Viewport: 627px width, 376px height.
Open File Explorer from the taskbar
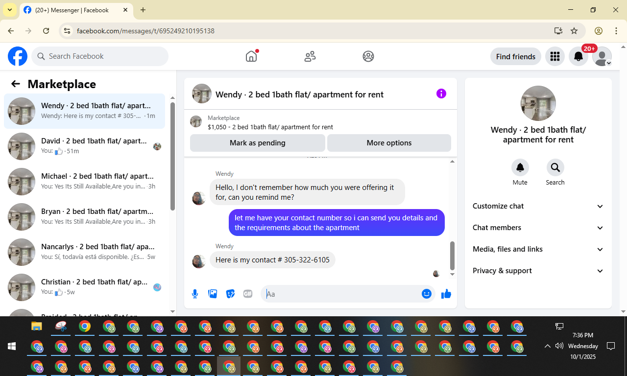pos(37,327)
